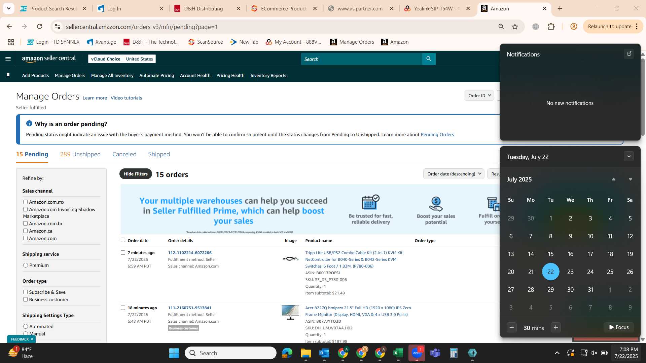The image size is (646, 363).
Task: Open the Order ID search type dropdown
Action: pos(479,95)
